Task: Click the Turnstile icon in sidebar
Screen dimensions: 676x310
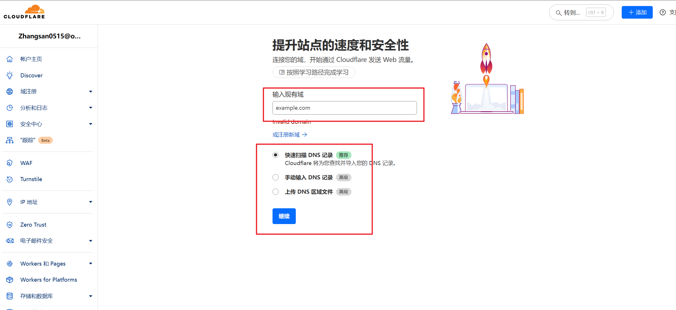Action: (10, 179)
